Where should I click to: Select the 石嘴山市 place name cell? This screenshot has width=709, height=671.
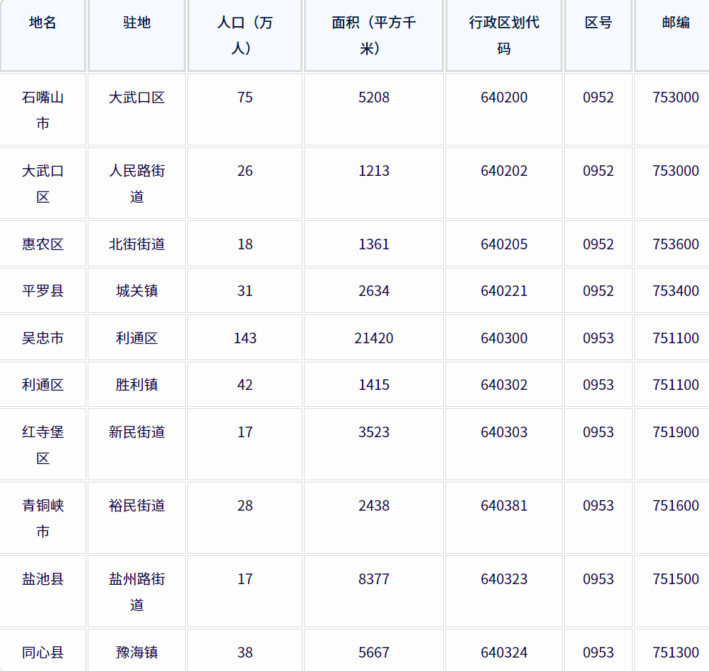coord(42,109)
